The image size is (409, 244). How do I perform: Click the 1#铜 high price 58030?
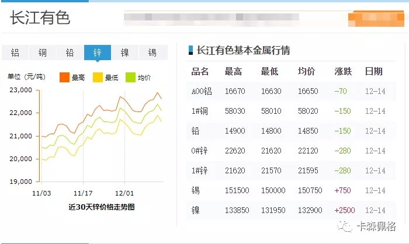(235, 111)
